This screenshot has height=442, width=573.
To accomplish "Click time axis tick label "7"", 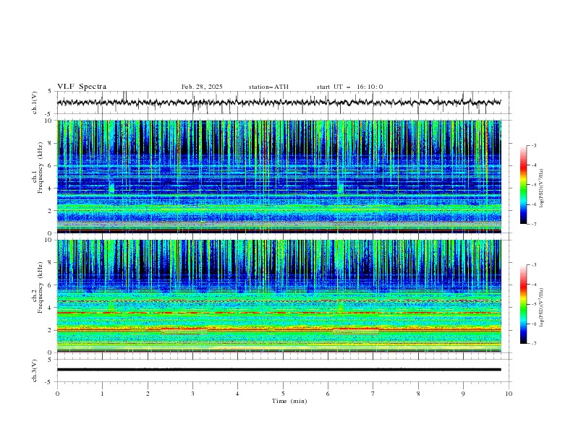I will 373,394.
